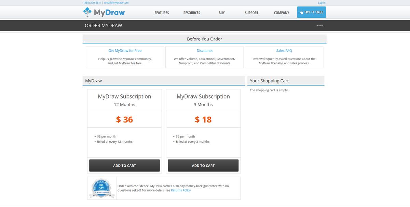Click the email@mydraw.com contact link
The width and height of the screenshot is (410, 207).
click(x=116, y=2)
